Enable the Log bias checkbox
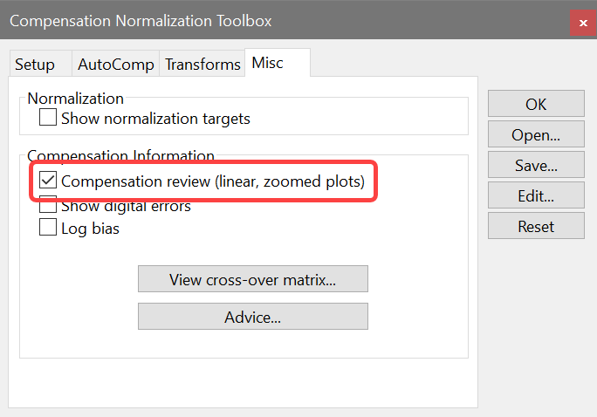 48,229
